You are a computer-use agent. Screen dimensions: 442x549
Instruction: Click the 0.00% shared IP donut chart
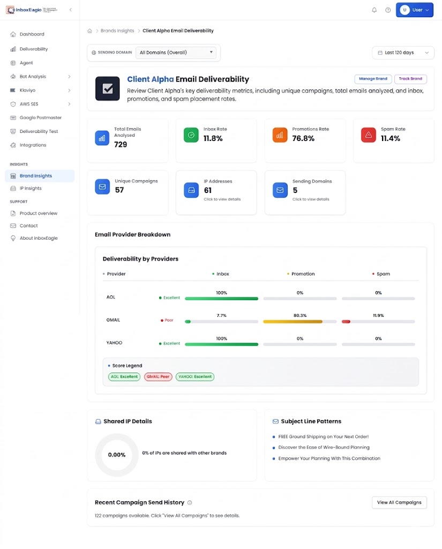tap(117, 455)
